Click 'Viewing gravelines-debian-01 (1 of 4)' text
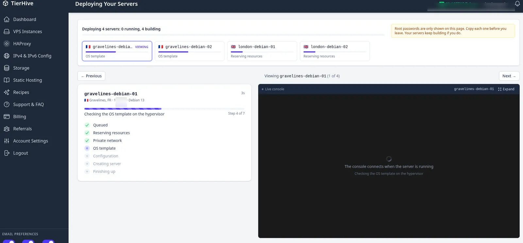The height and width of the screenshot is (243, 523). (x=302, y=76)
